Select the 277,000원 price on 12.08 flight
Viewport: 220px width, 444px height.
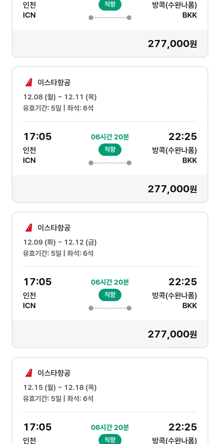(172, 189)
